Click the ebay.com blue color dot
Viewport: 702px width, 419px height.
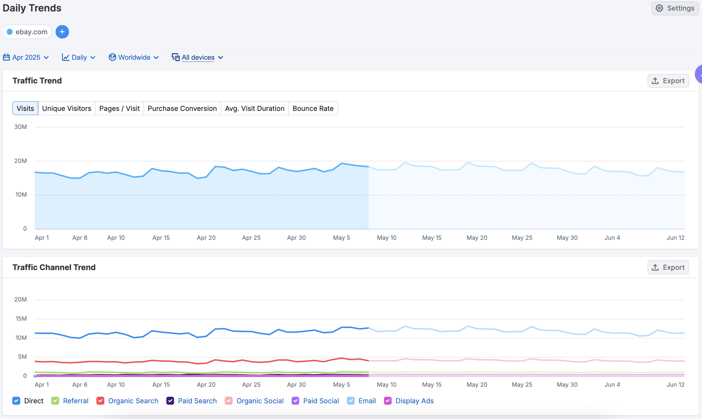pos(10,32)
